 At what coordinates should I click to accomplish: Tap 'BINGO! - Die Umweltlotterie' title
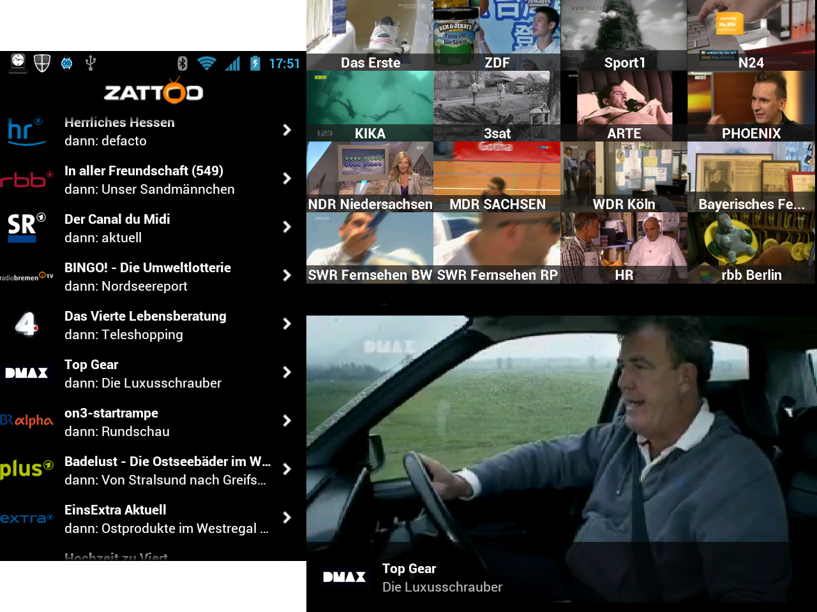[x=147, y=268]
